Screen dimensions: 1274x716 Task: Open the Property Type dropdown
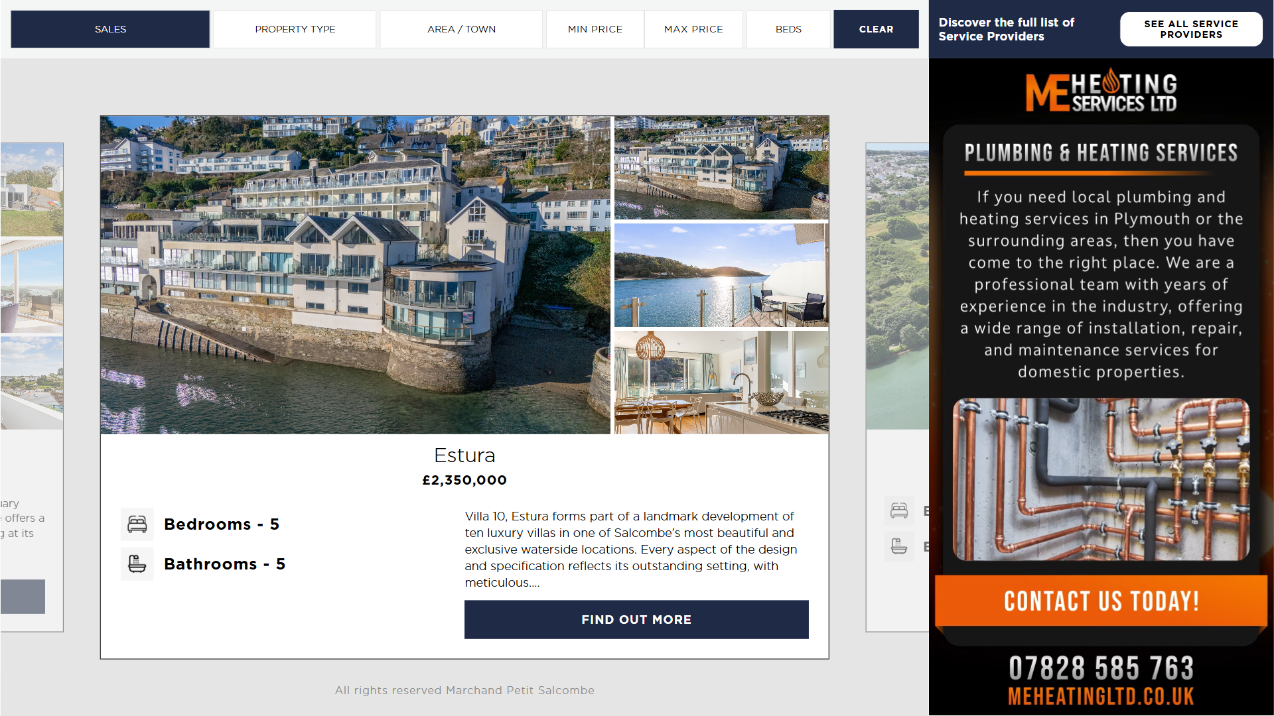[x=295, y=29]
